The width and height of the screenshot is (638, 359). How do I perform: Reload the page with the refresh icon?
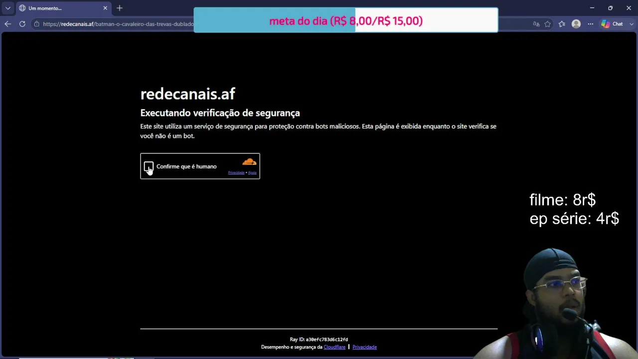pos(22,24)
